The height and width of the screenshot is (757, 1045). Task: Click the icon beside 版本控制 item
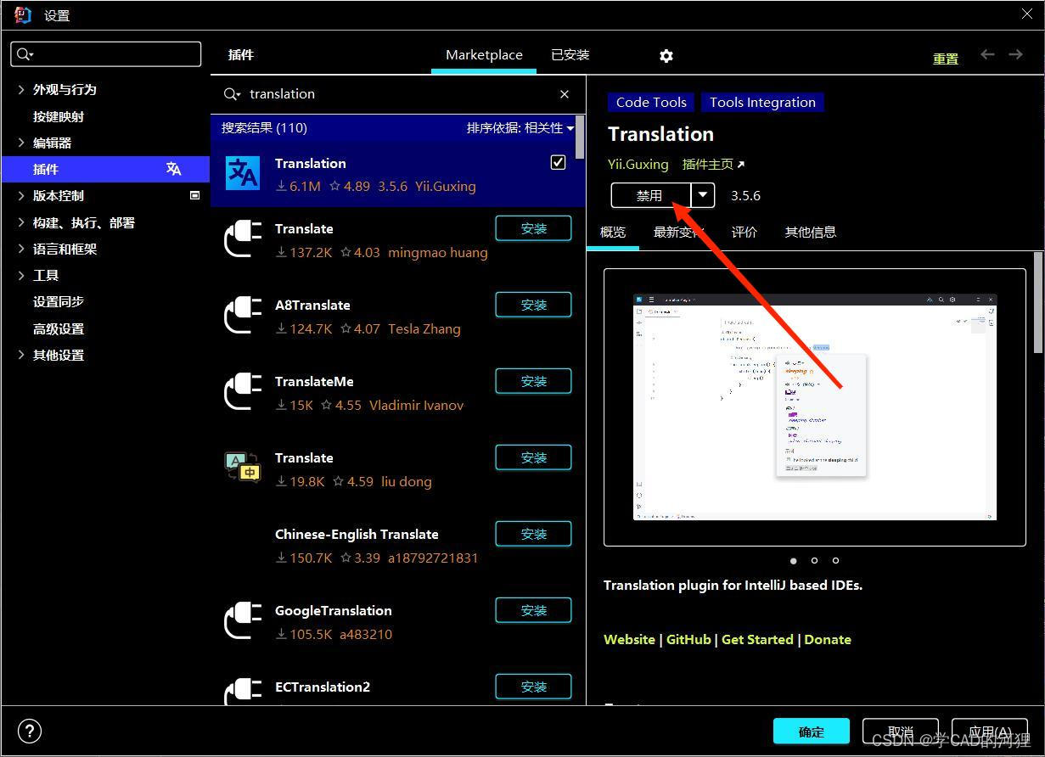pos(194,195)
